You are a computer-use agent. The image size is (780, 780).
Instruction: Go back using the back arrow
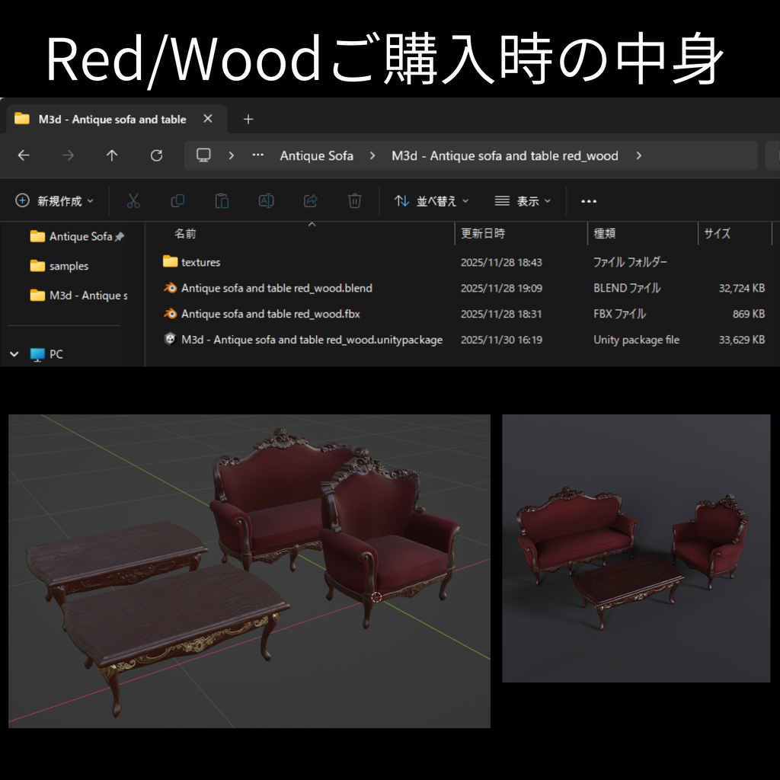24,155
